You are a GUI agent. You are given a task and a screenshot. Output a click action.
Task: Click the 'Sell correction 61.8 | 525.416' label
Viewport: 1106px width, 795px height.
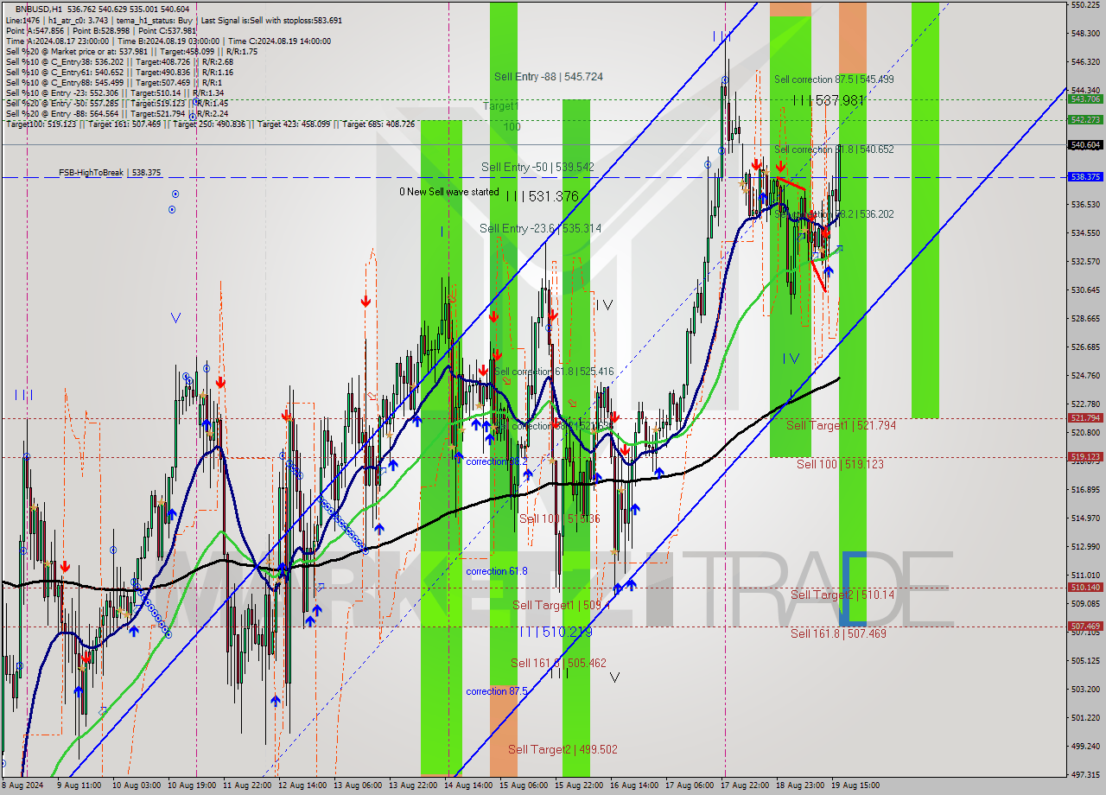(554, 372)
